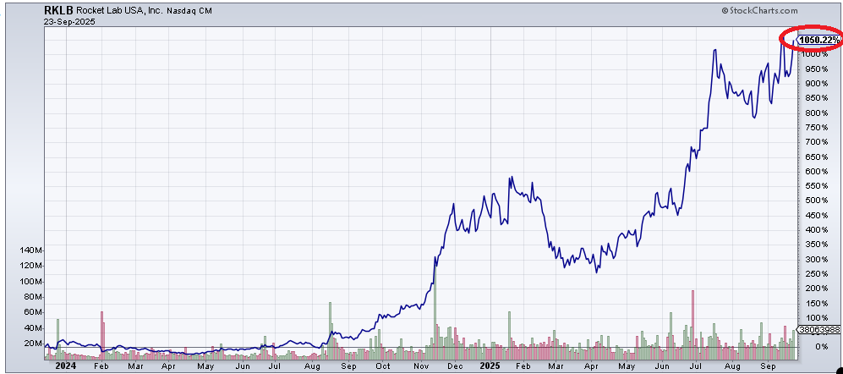Screen dimensions: 843x374
Task: Click the RKLB ticker symbol
Action: [58, 10]
